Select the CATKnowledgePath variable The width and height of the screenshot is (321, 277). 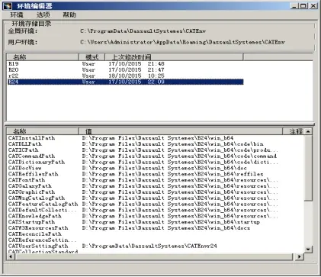pyautogui.click(x=35, y=216)
